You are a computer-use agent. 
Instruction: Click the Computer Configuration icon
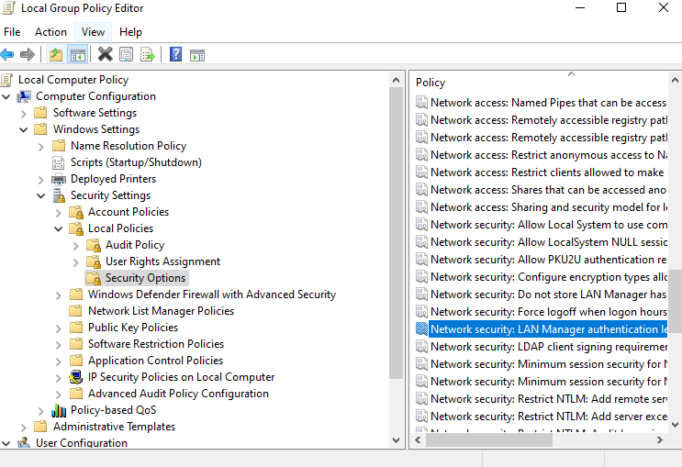point(24,96)
